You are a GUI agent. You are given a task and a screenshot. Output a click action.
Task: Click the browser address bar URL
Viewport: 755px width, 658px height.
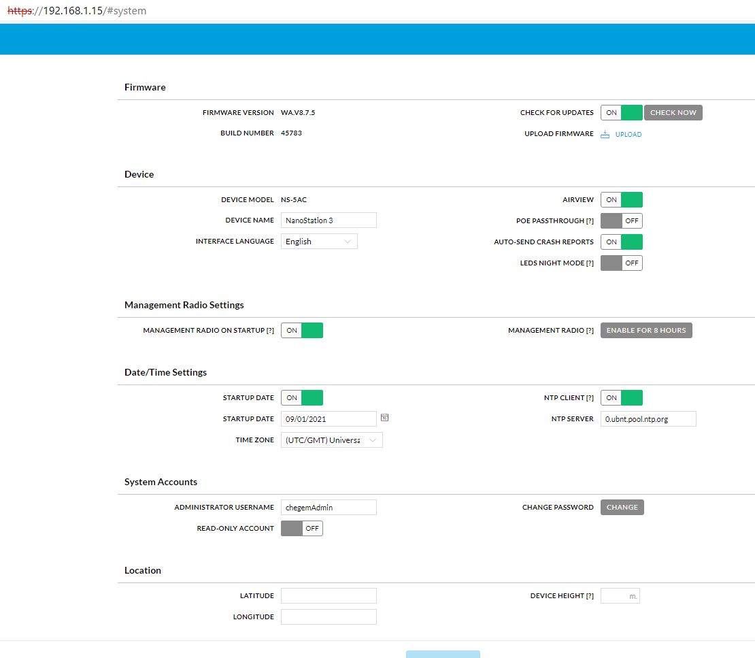tap(77, 11)
